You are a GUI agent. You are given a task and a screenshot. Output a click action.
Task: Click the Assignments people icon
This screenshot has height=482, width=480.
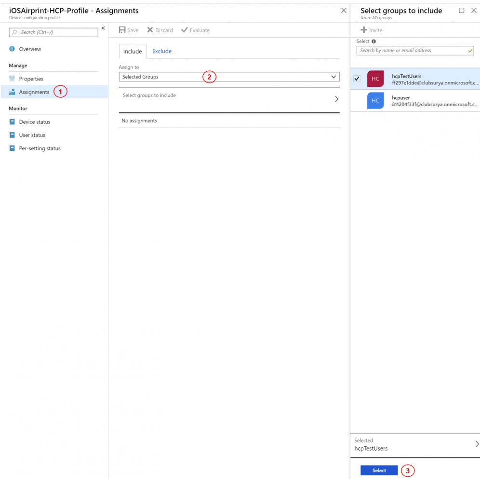13,92
